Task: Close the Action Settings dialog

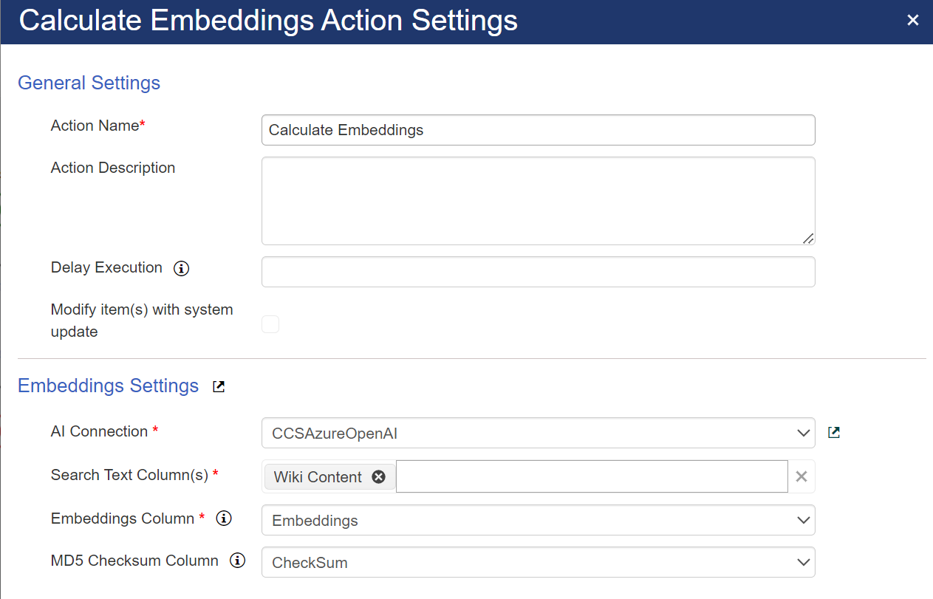Action: (x=913, y=21)
